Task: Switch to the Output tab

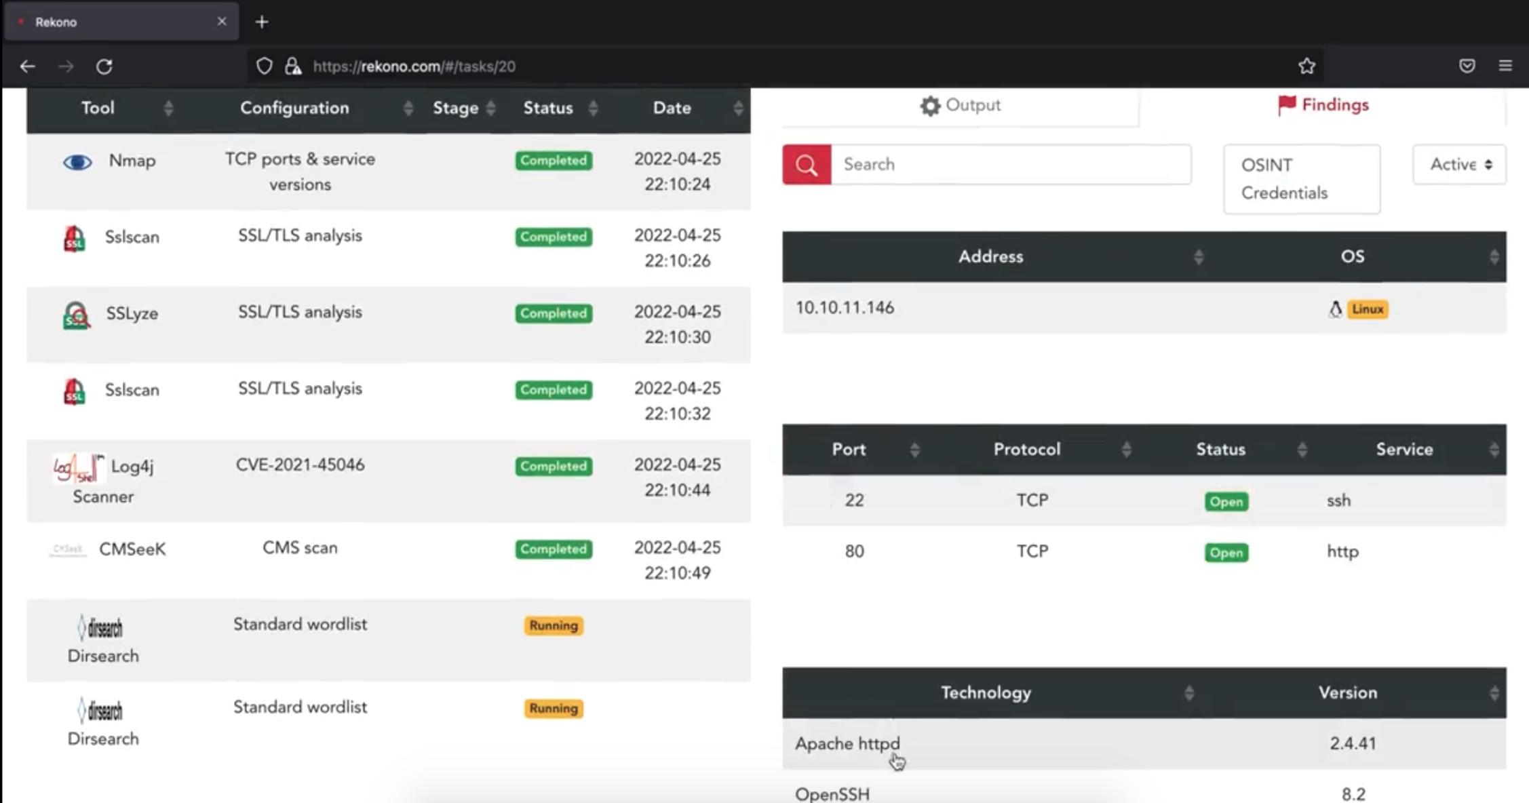Action: coord(960,105)
